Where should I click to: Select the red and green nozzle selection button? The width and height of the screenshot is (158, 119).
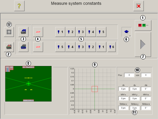(x=143, y=25)
